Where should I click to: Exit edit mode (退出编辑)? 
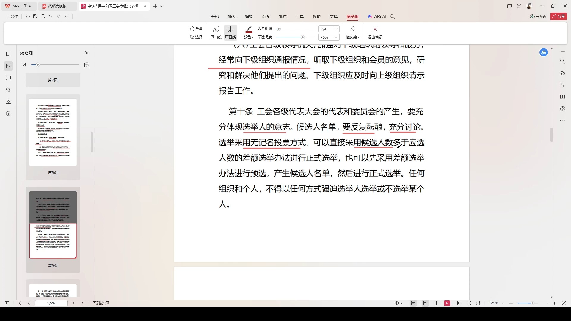(x=375, y=32)
